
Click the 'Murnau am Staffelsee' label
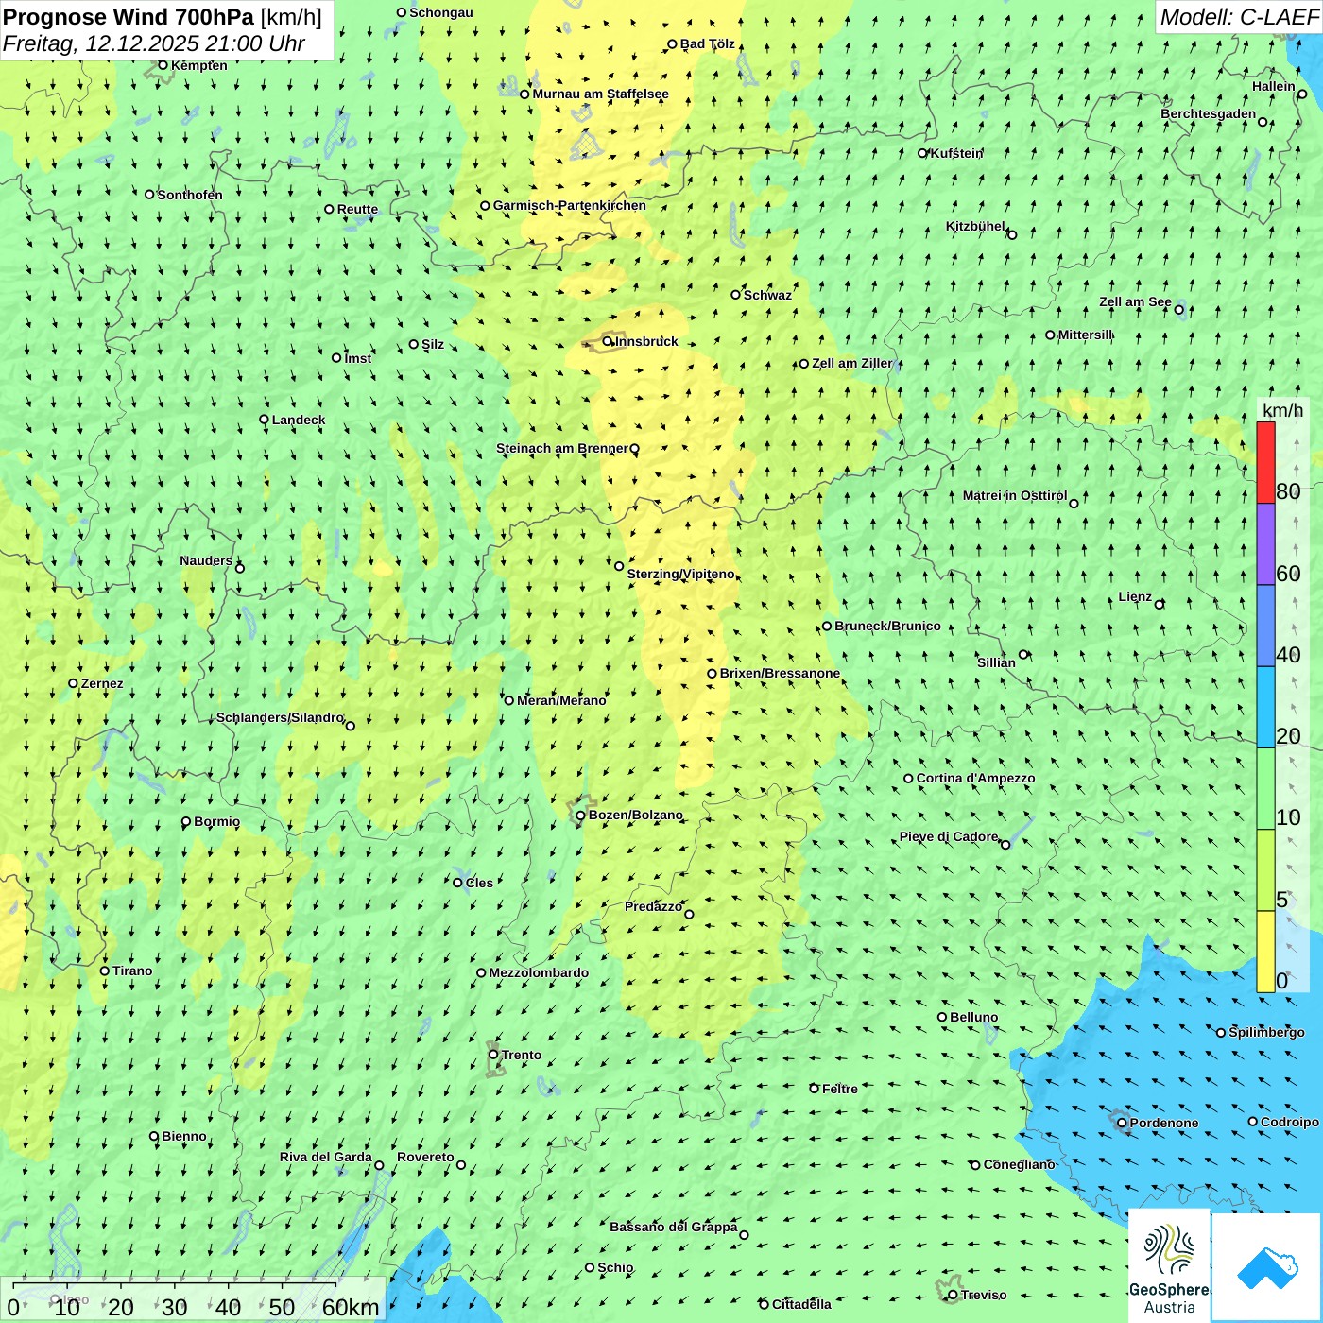point(600,94)
